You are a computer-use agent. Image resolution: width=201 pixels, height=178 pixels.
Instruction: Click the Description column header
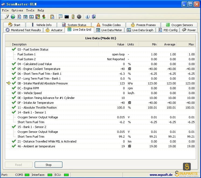coord(54,44)
